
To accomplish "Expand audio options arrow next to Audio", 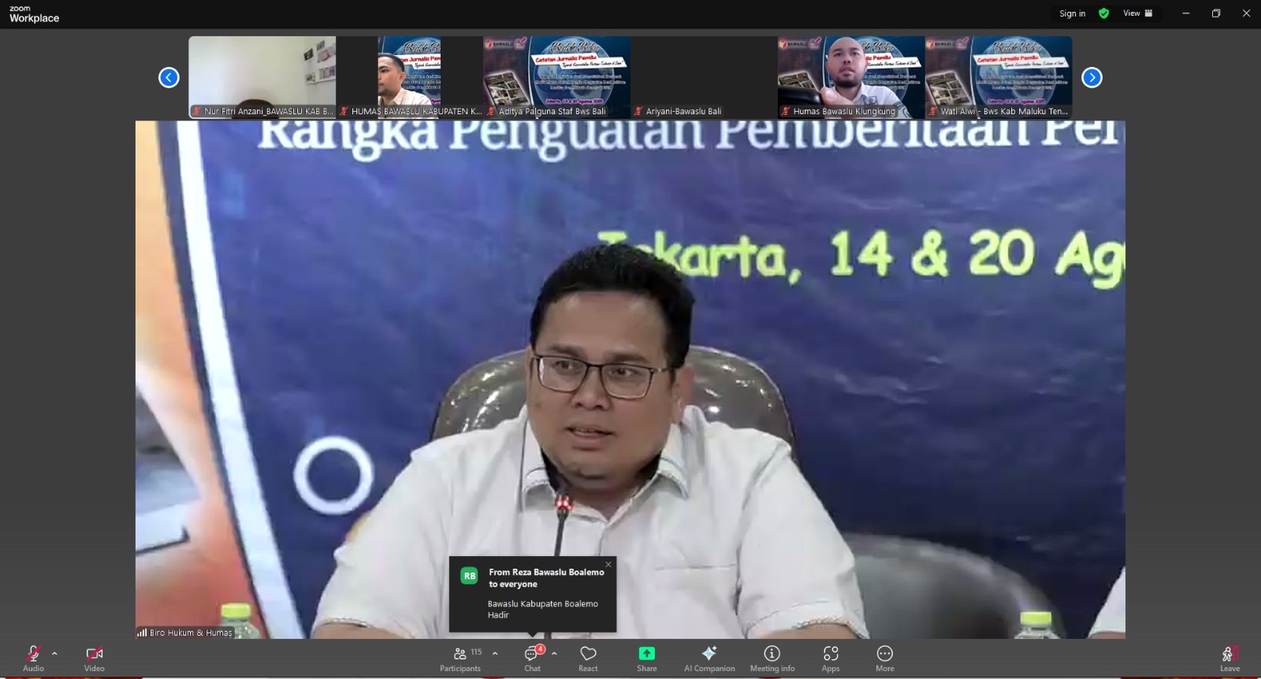I will coord(54,654).
